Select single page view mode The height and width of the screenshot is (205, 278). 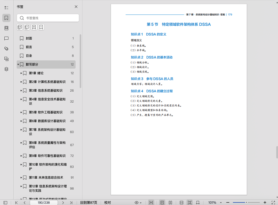(162, 202)
